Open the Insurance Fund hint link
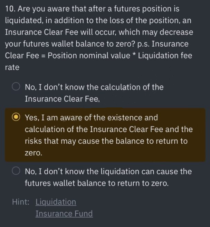This screenshot has width=210, height=227. click(64, 214)
